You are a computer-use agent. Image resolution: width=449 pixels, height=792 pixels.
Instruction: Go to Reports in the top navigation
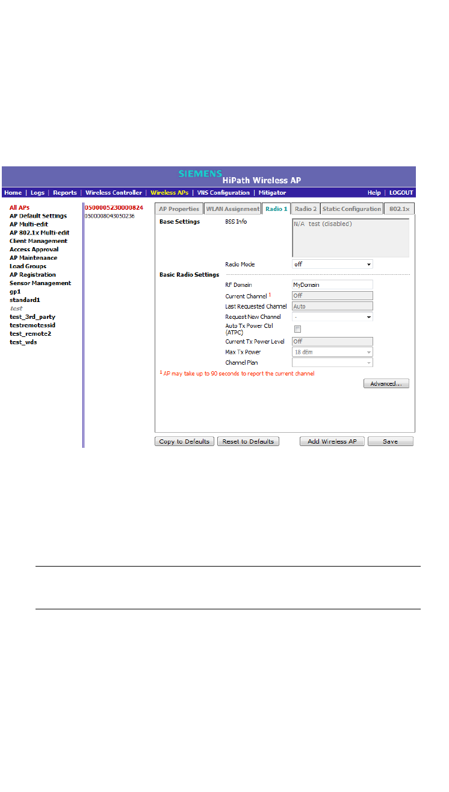65,193
